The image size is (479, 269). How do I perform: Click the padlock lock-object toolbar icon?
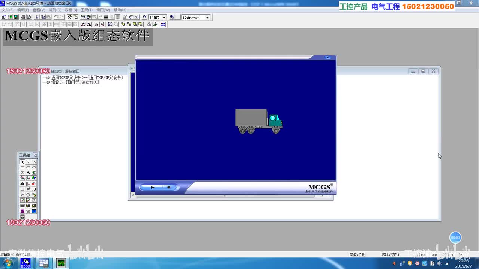click(149, 24)
